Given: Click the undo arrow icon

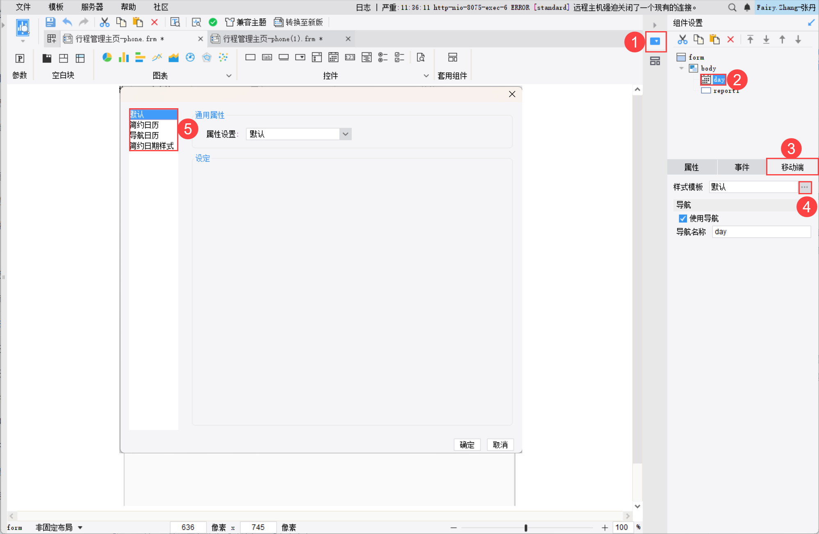Looking at the screenshot, I should click(x=67, y=22).
